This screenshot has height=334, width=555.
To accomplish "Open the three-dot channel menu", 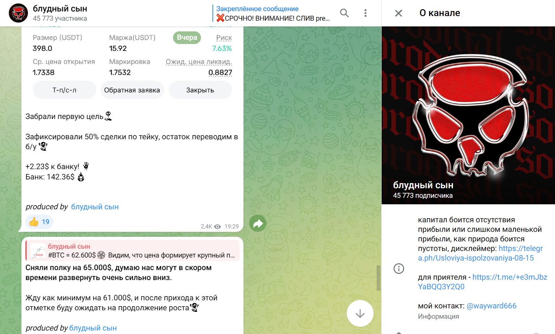I will [365, 13].
